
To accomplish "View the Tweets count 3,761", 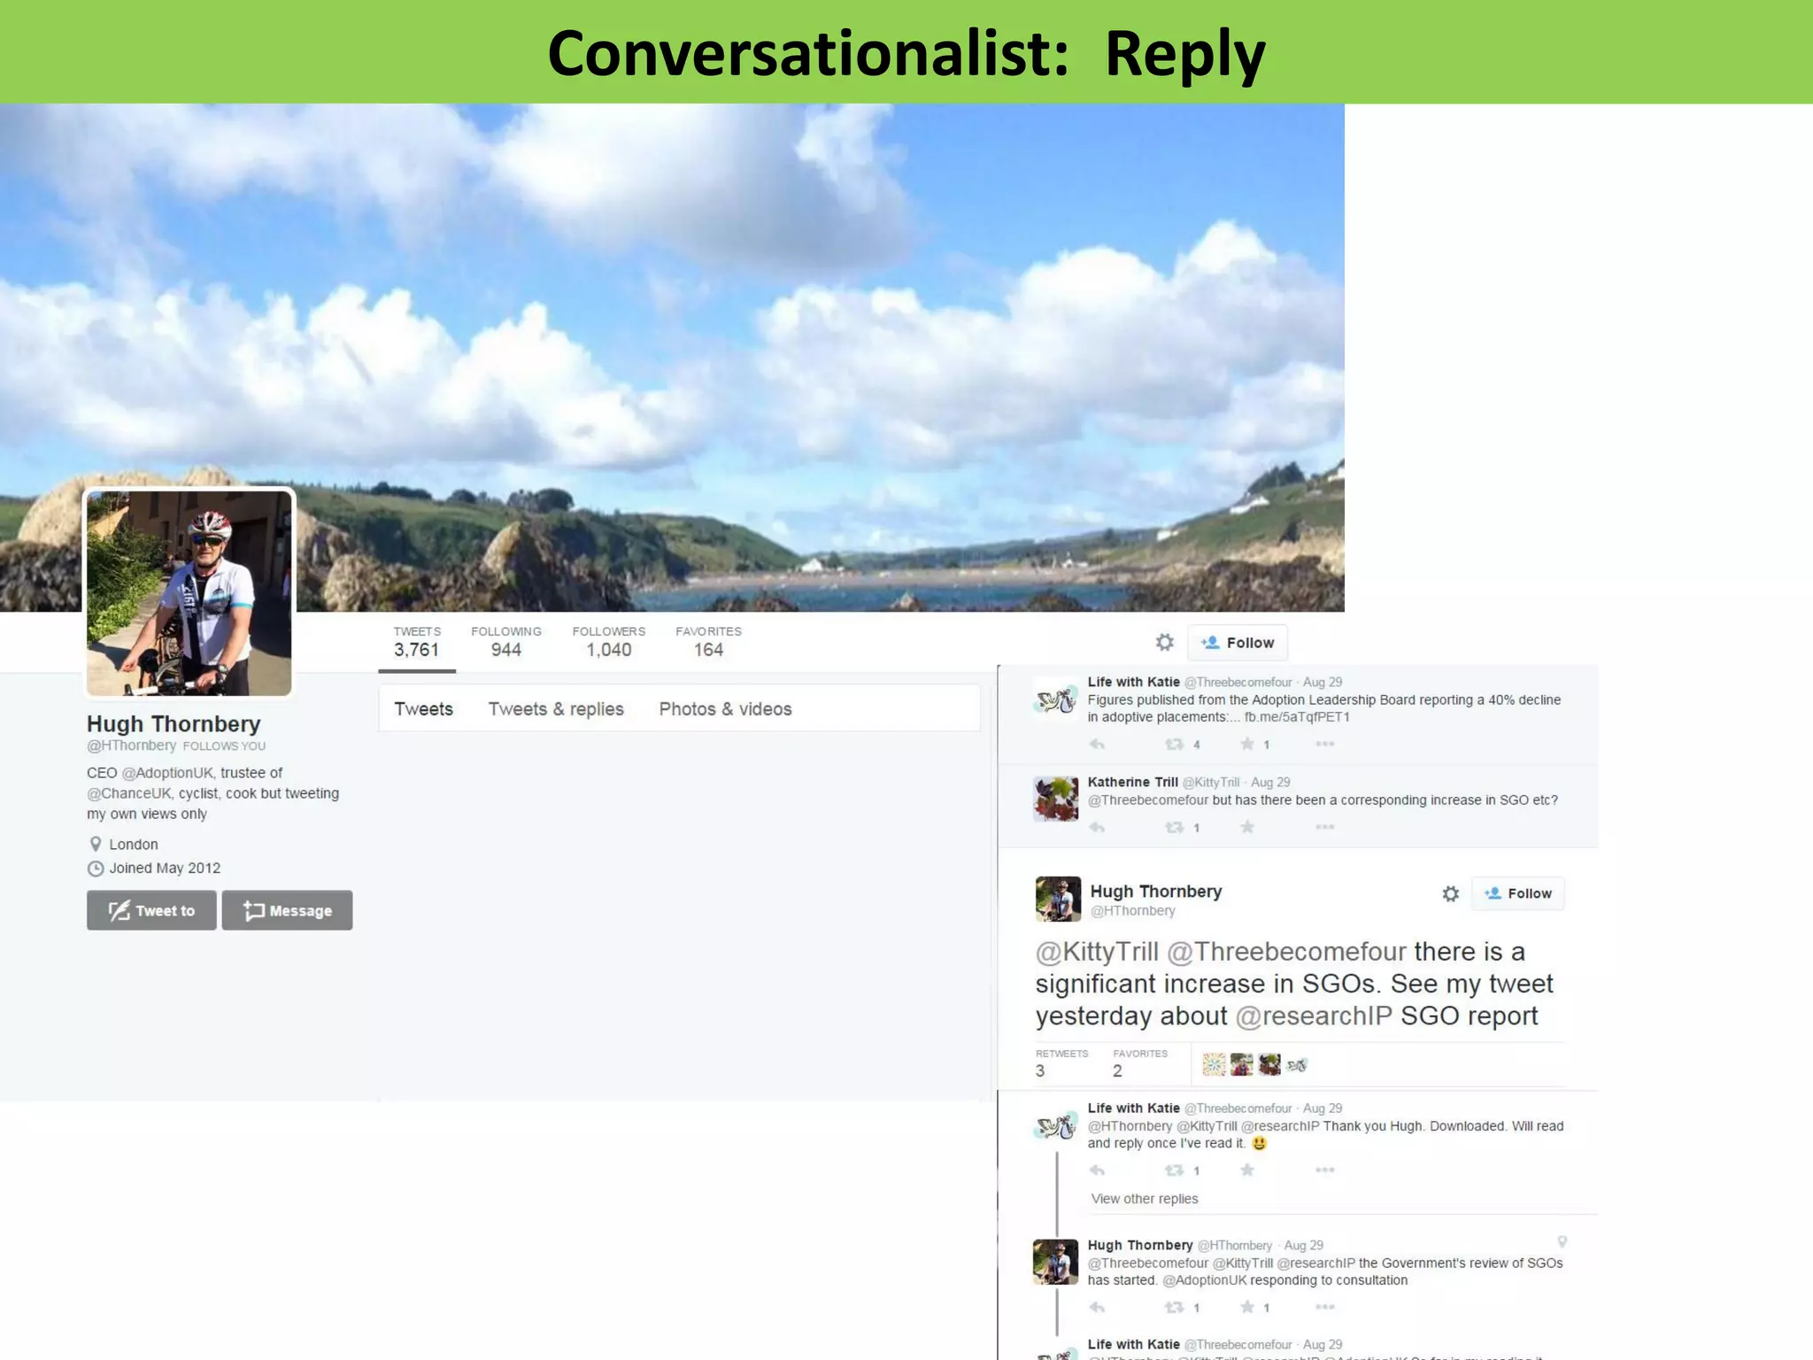I will pyautogui.click(x=417, y=642).
